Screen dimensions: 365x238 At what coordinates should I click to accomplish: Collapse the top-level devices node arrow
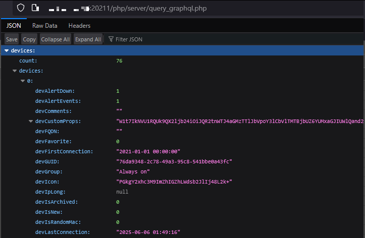tap(7, 51)
